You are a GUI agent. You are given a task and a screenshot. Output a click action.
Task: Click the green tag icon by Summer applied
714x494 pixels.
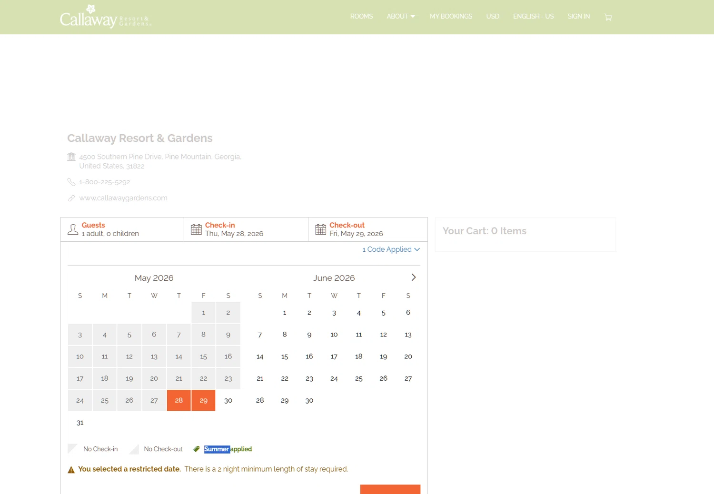pyautogui.click(x=197, y=449)
